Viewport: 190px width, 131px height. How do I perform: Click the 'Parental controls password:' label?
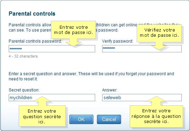point(35,41)
